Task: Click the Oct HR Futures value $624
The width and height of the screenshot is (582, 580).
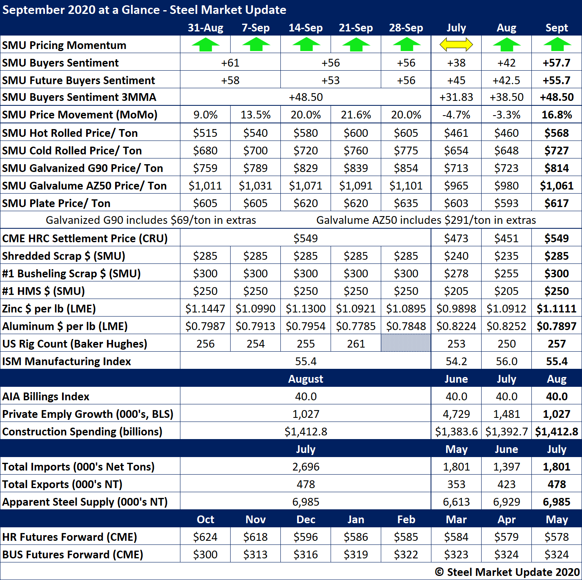Action: (x=205, y=537)
